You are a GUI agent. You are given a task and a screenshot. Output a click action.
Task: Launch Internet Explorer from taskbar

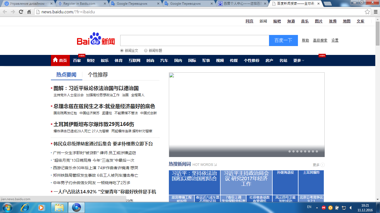[25, 207]
